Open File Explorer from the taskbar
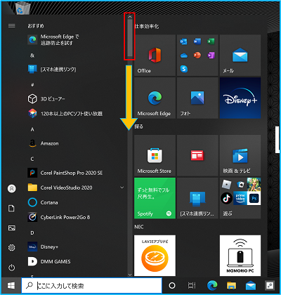The height and width of the screenshot is (295, 281). 231,285
